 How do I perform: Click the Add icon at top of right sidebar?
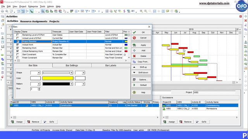pyautogui.click(x=246, y=16)
